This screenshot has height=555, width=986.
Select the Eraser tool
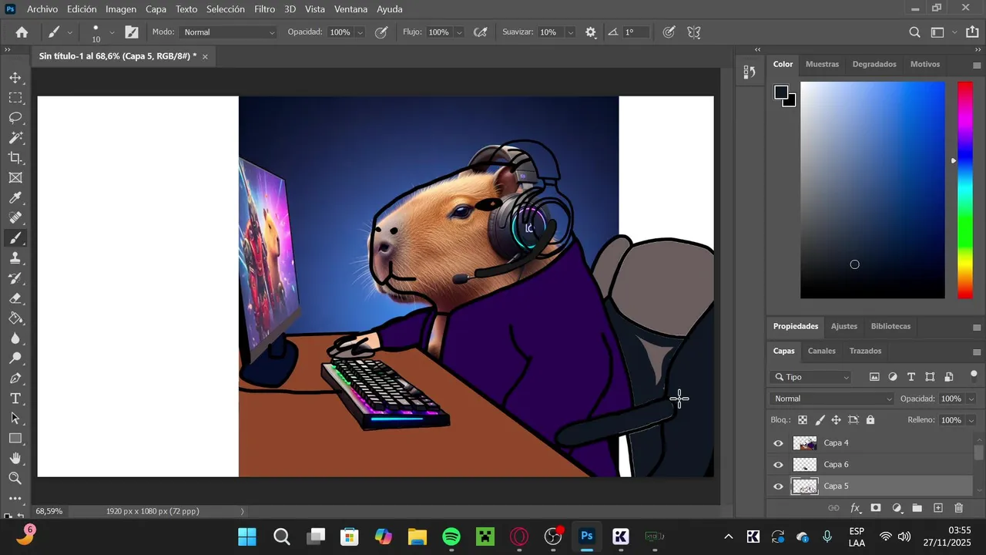point(15,298)
